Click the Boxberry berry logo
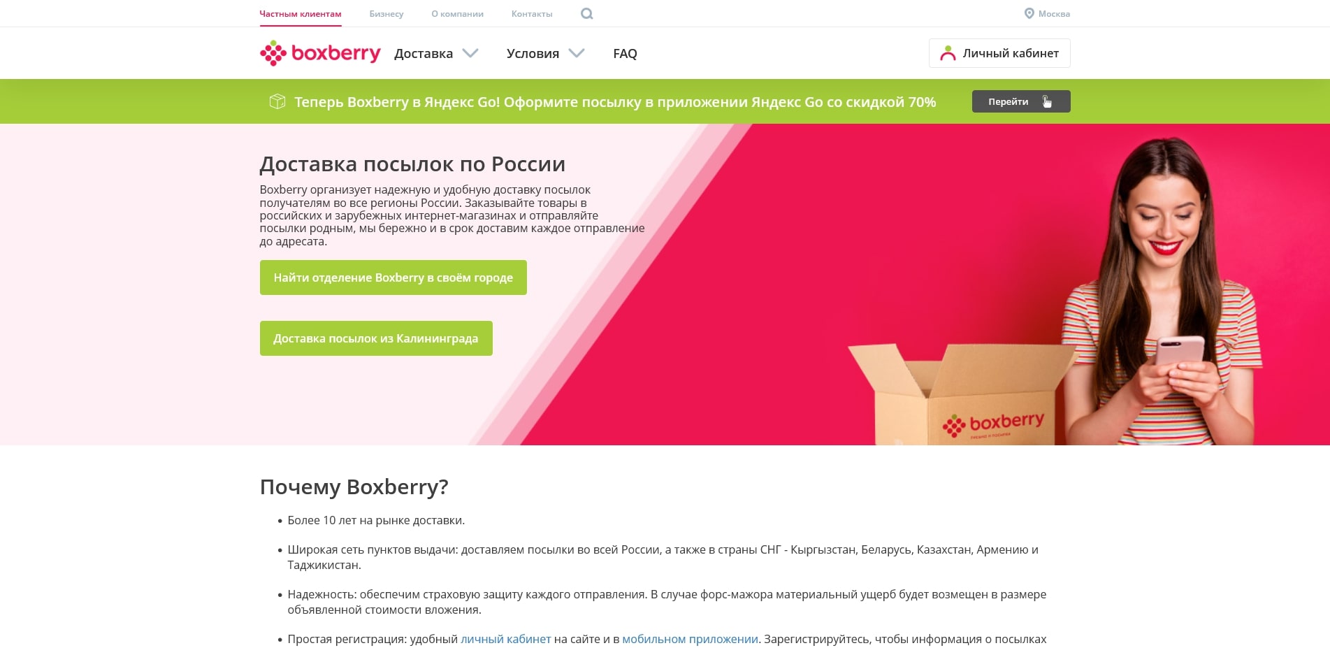Screen dimensions: 1330x648 click(273, 52)
